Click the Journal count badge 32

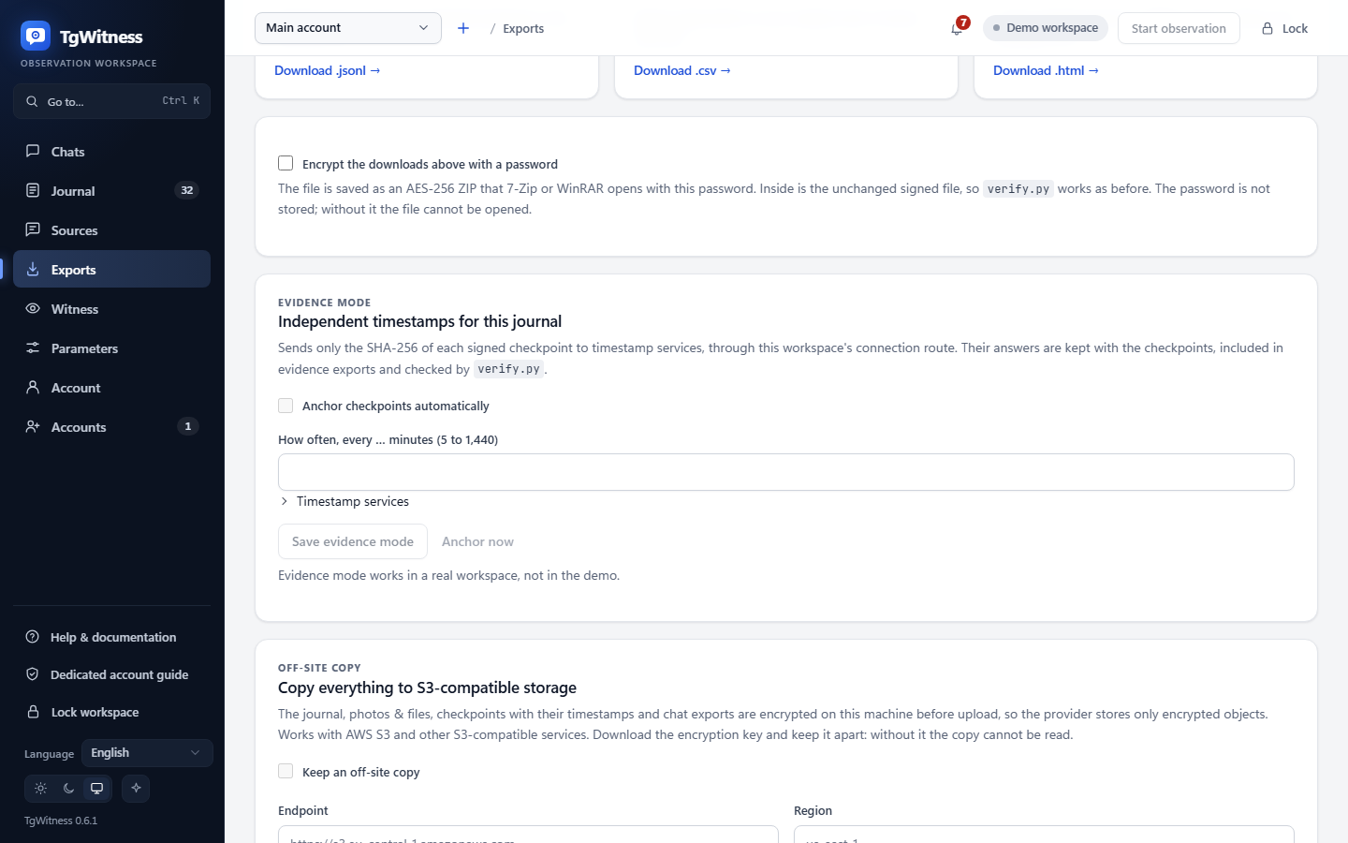tap(187, 190)
